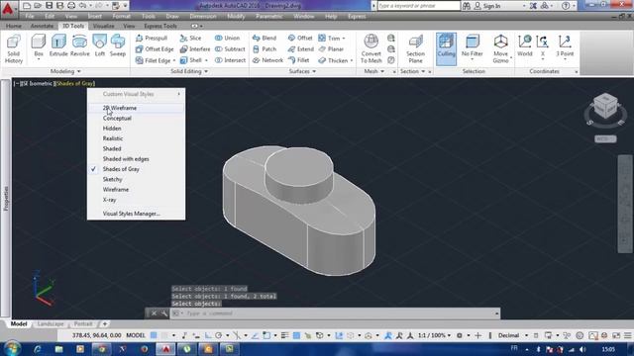
Task: Click Sign In button
Action: [x=487, y=6]
